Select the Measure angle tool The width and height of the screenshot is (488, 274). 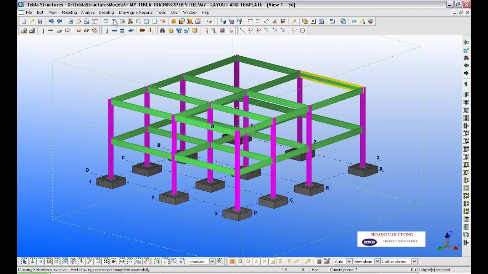pos(274,21)
